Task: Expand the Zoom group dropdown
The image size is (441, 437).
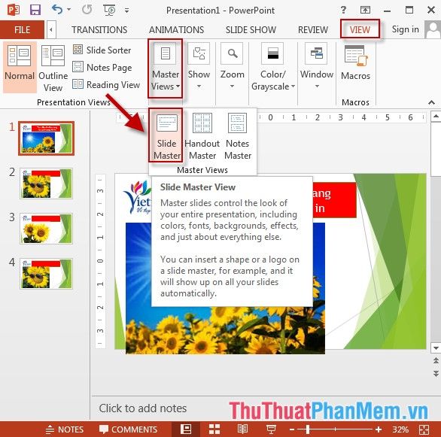Action: pyautogui.click(x=233, y=66)
